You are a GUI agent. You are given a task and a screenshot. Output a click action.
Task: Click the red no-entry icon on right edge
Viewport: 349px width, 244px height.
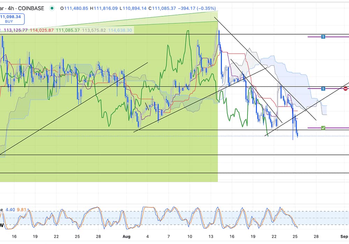click(x=345, y=89)
